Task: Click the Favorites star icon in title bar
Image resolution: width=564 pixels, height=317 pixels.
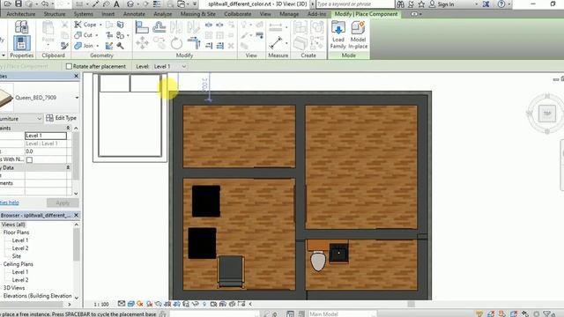Action: (x=421, y=4)
